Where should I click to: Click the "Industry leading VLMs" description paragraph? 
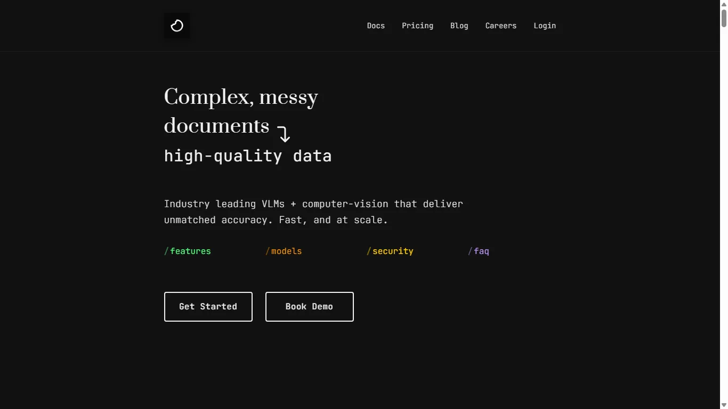[x=313, y=212]
